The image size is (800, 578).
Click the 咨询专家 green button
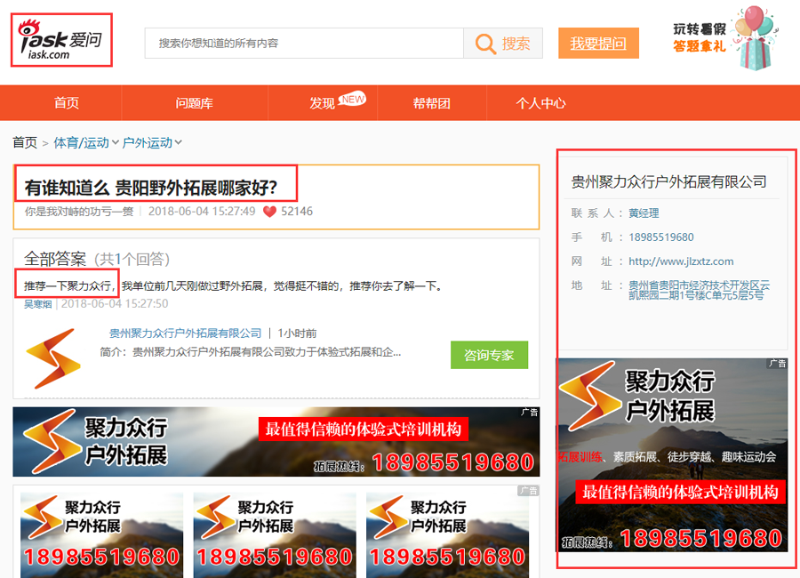[489, 355]
